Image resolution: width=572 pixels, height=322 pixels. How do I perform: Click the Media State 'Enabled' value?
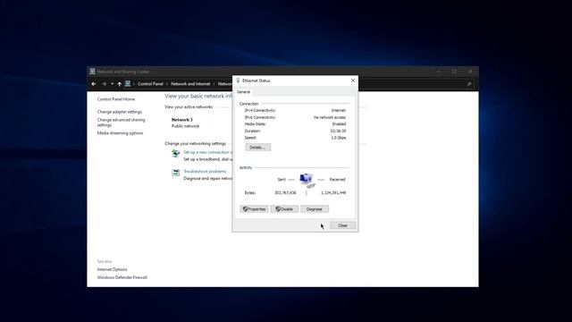click(339, 124)
